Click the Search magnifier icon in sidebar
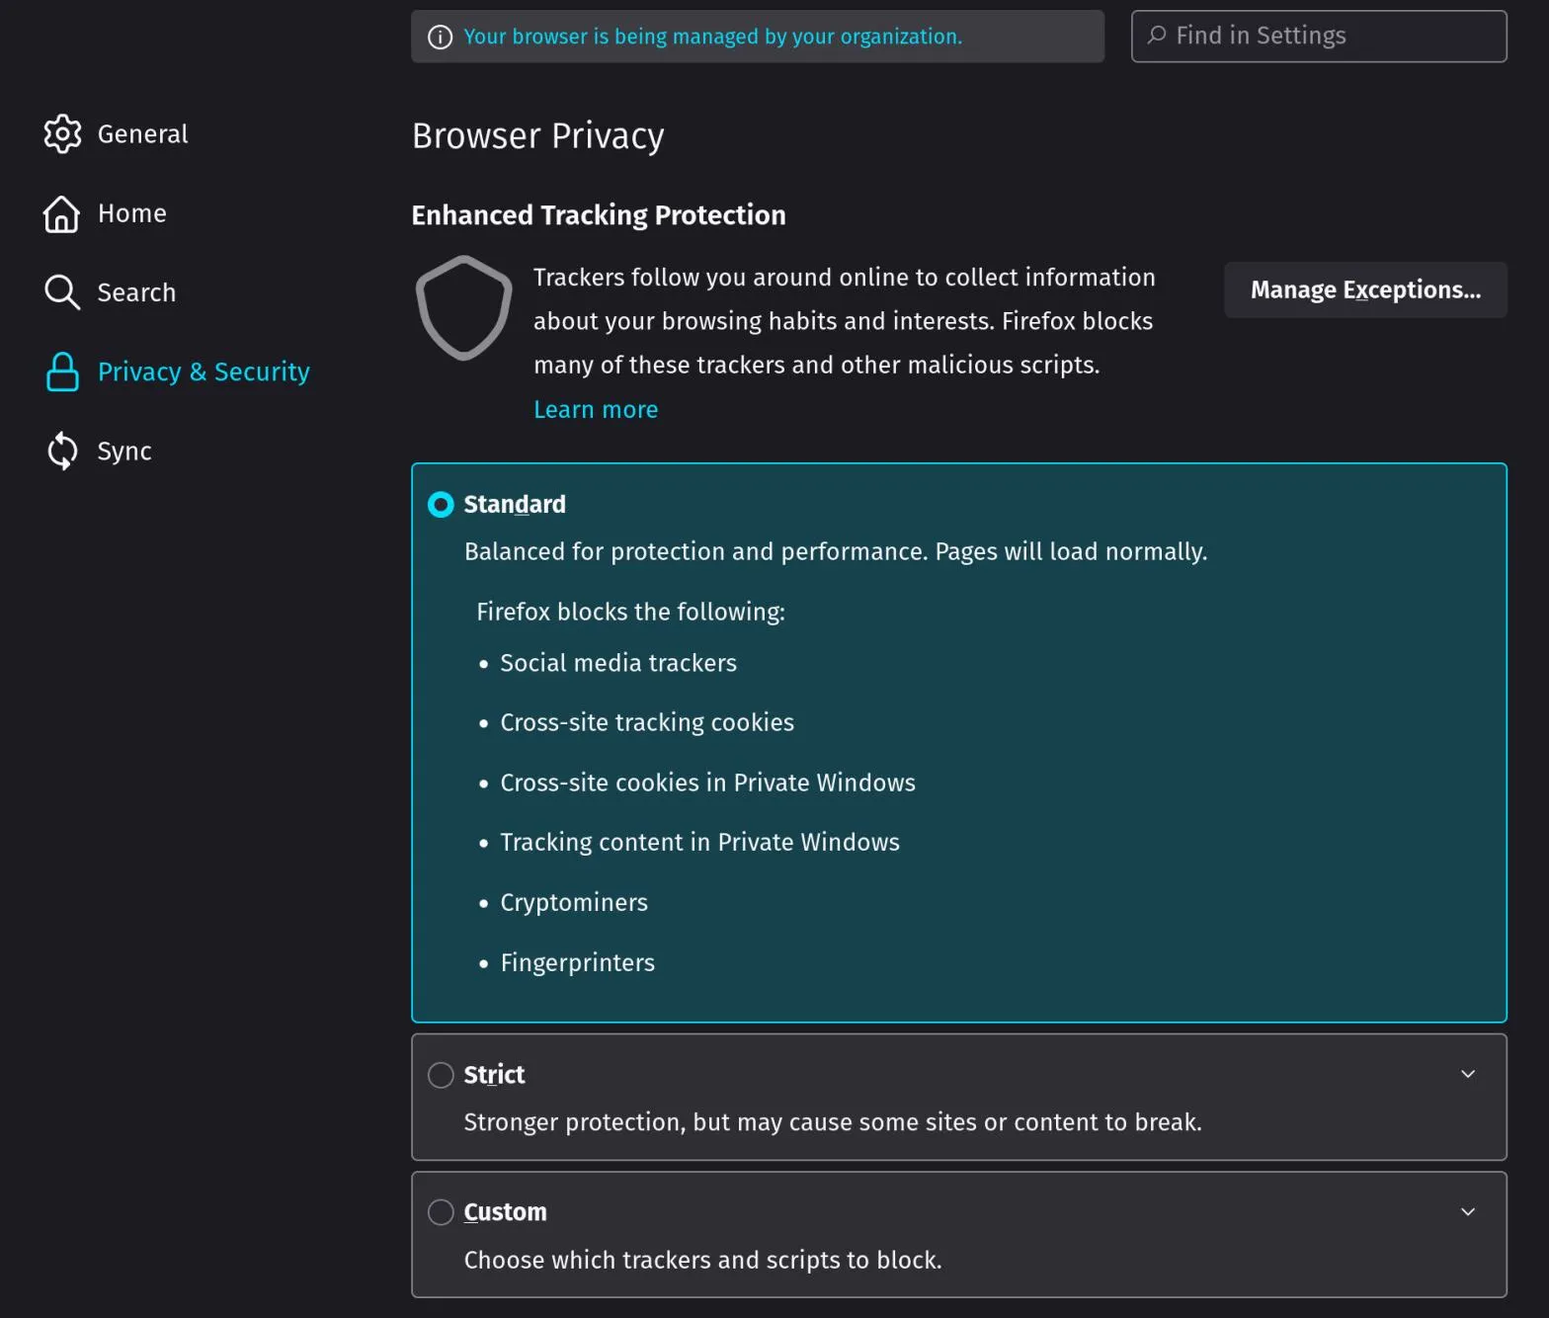This screenshot has width=1549, height=1318. 62,292
